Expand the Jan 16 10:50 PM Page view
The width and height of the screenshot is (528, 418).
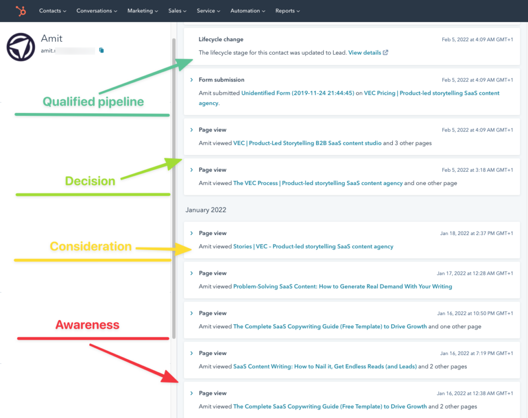192,313
